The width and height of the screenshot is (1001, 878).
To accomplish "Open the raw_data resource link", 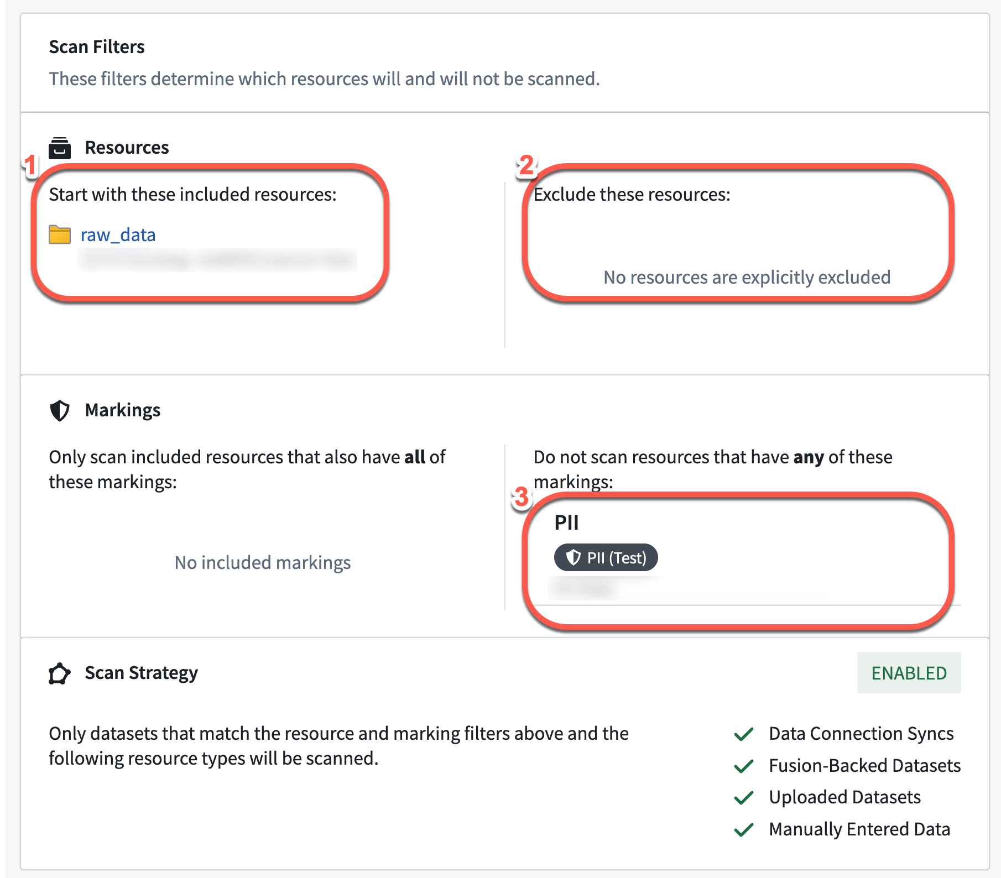I will [x=117, y=234].
